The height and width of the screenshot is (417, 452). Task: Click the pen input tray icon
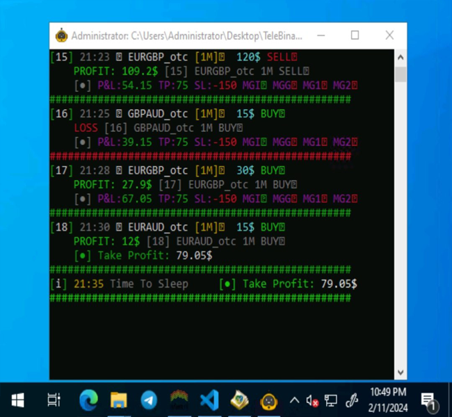[x=352, y=400]
